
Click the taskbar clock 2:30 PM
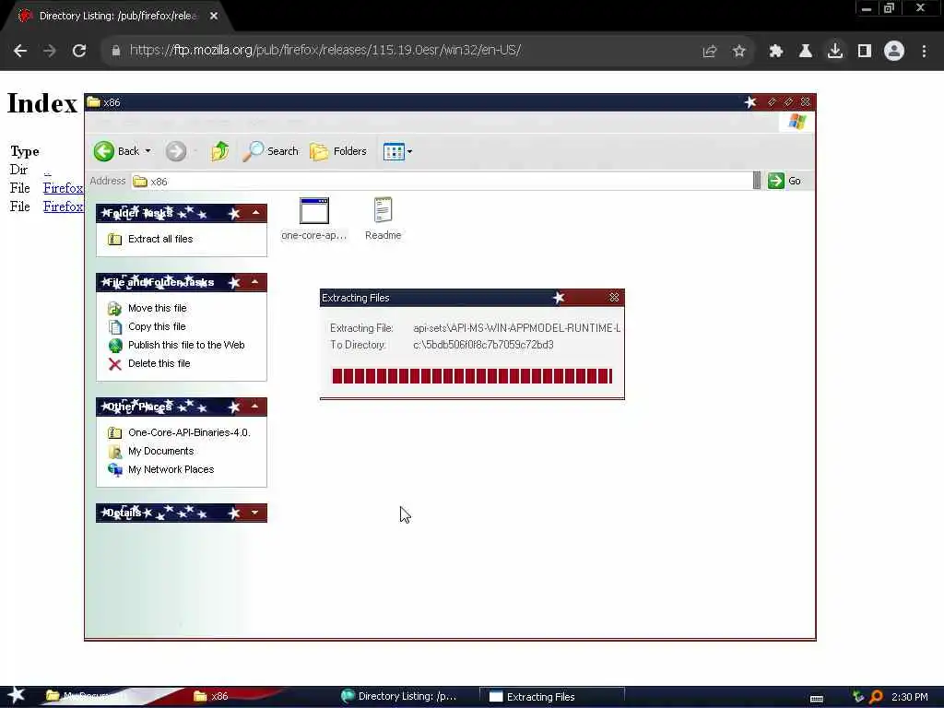pyautogui.click(x=909, y=697)
